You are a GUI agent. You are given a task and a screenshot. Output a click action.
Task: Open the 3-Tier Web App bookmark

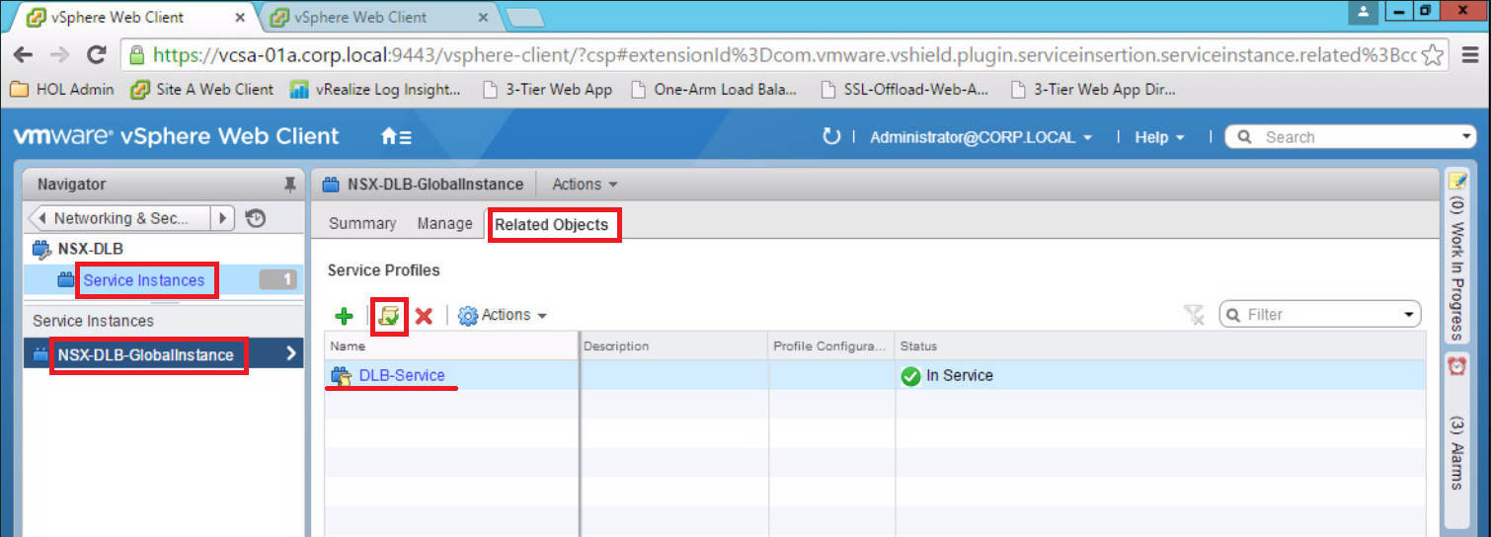point(547,90)
